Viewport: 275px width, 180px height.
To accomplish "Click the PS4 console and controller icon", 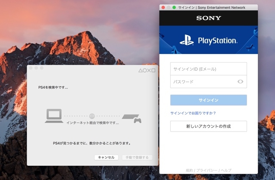I will 132,118.
